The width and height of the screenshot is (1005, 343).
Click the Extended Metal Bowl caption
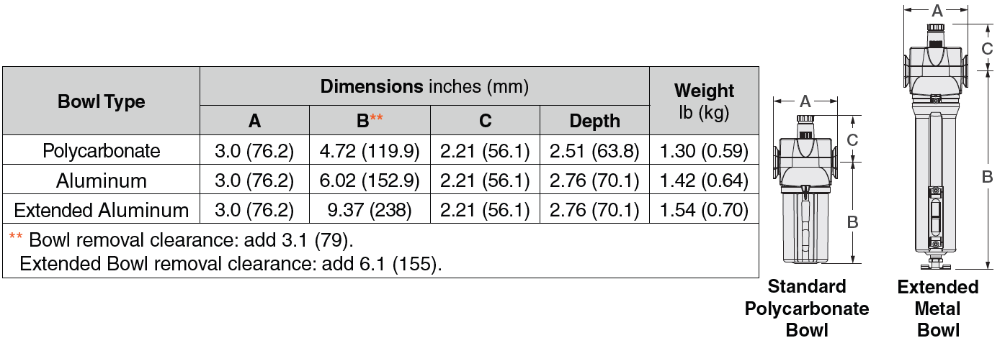(x=937, y=308)
